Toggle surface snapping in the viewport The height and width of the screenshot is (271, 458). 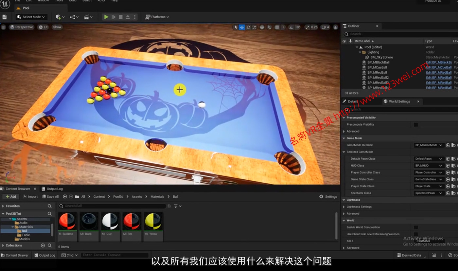point(269,27)
